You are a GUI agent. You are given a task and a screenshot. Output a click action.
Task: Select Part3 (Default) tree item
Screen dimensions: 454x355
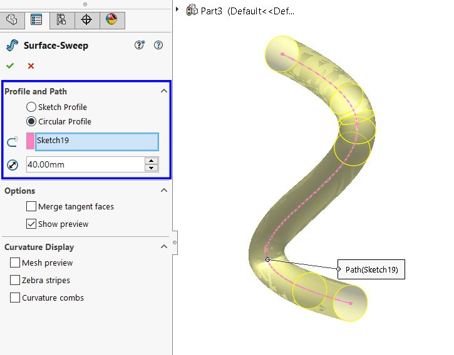(247, 11)
